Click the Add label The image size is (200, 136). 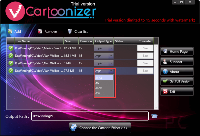17,31
